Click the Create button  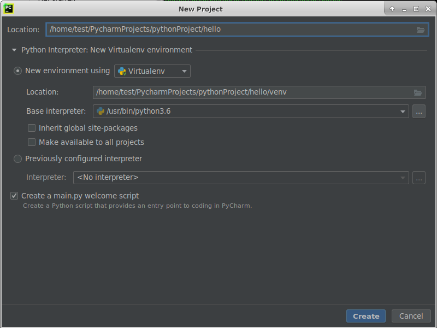[365, 316]
